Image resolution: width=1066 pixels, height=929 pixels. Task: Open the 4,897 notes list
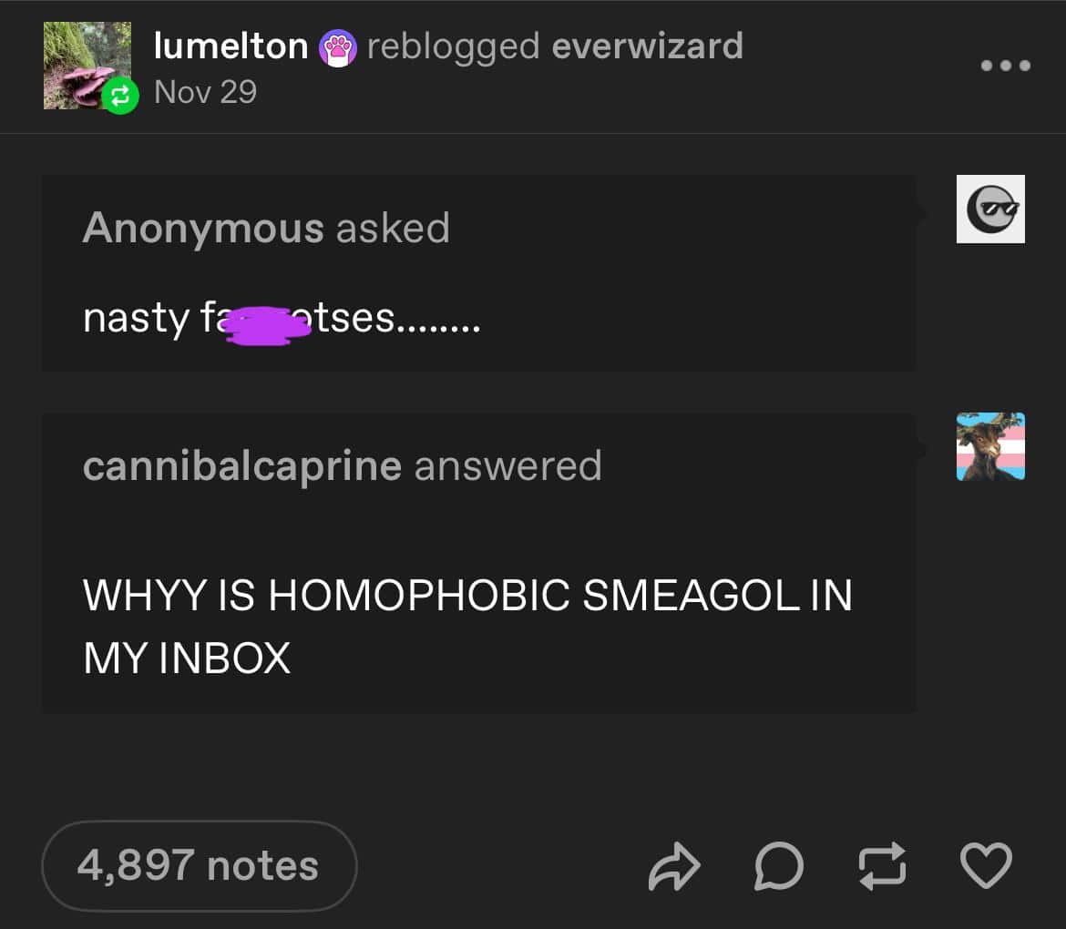point(199,865)
